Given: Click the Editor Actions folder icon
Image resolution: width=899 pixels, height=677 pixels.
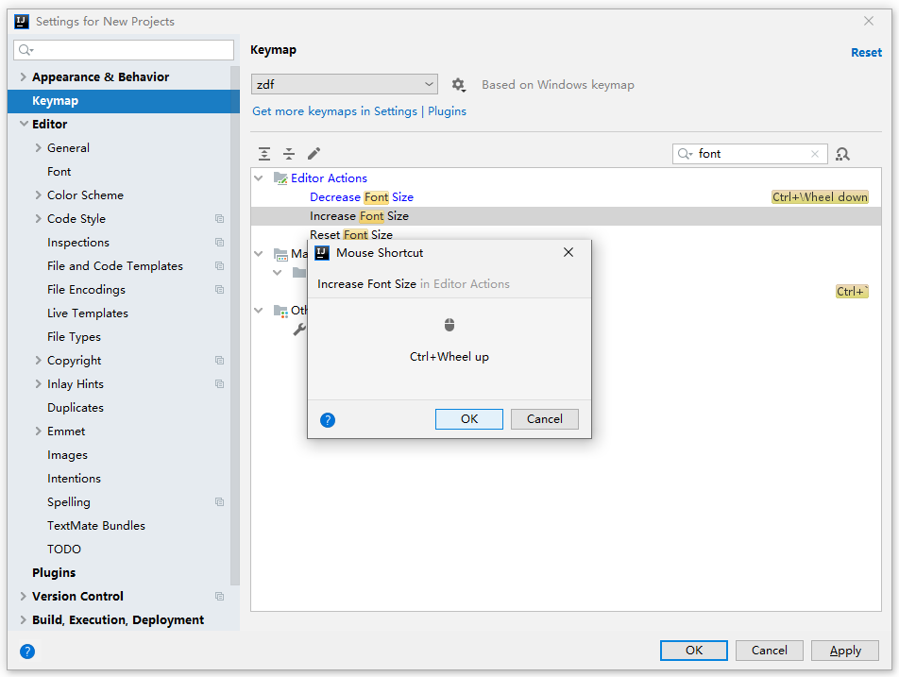Looking at the screenshot, I should pyautogui.click(x=280, y=178).
